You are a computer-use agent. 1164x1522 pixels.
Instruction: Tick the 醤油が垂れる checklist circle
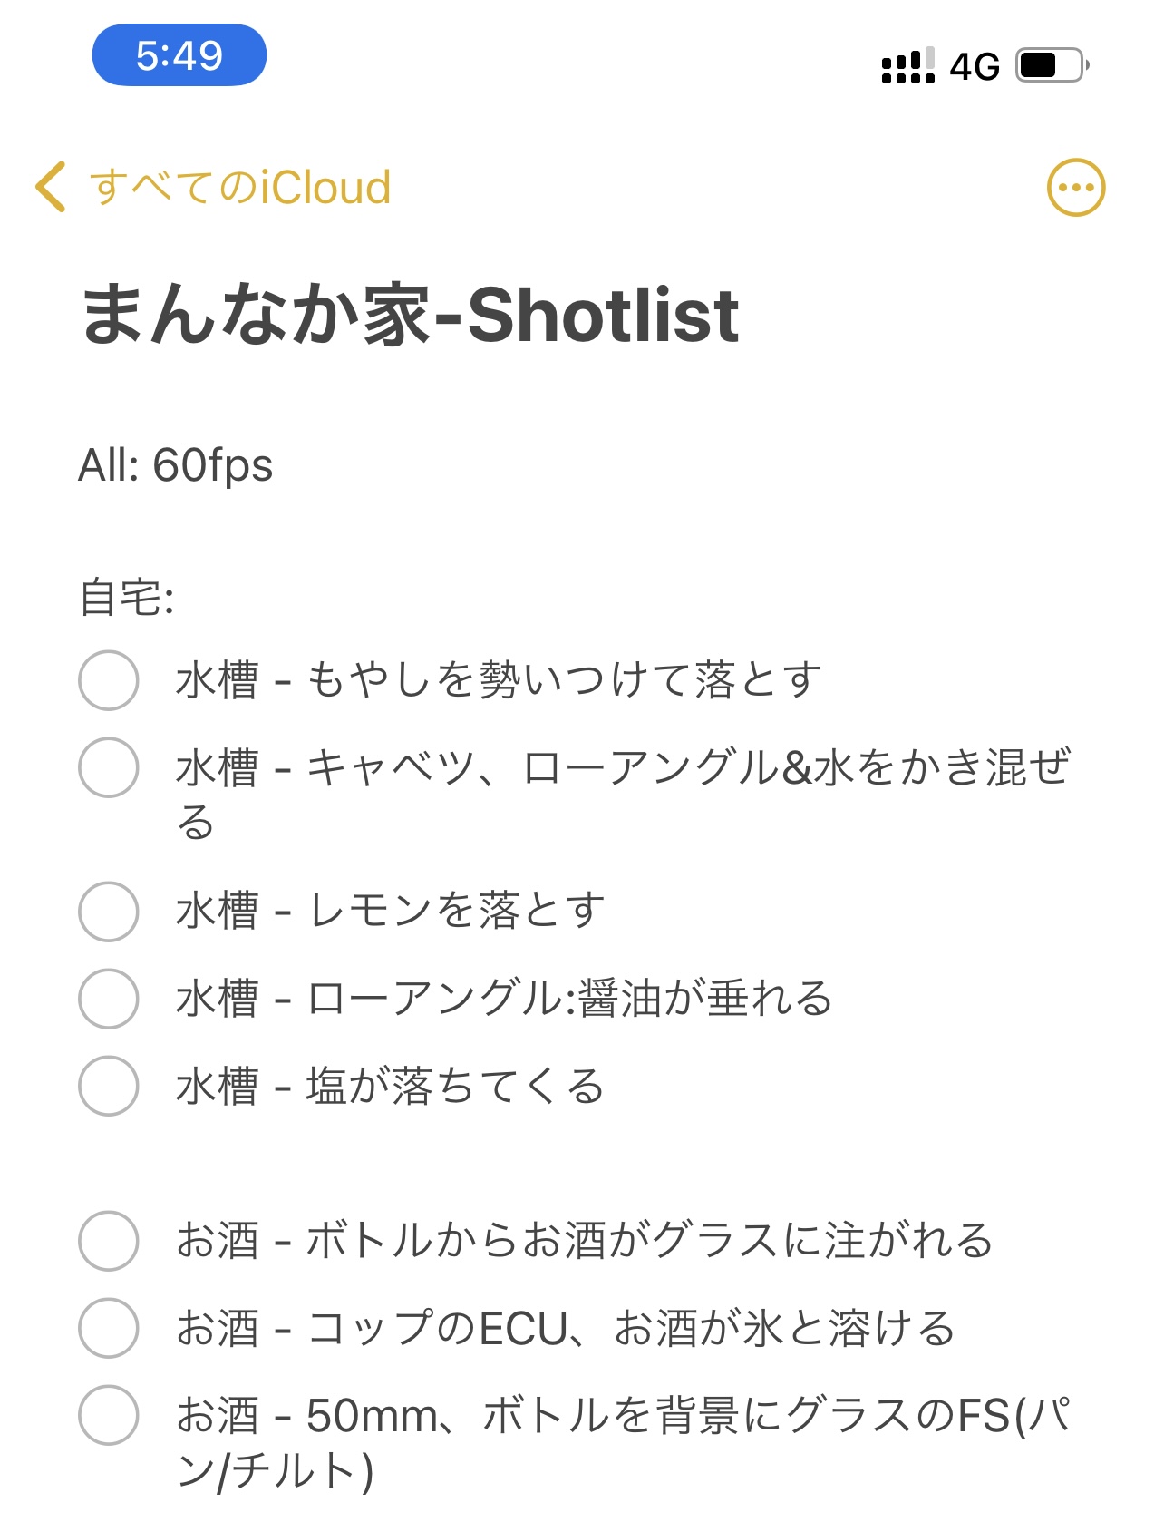109,998
